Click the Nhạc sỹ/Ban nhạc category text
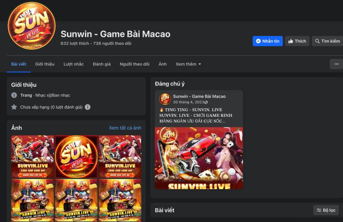 click(53, 95)
